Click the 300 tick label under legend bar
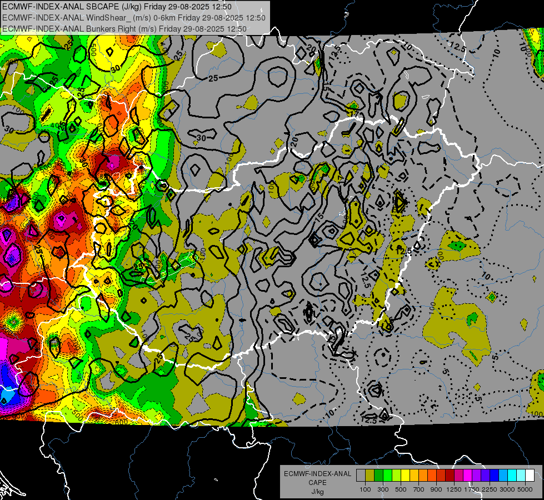This screenshot has height=500, width=544. tap(383, 489)
